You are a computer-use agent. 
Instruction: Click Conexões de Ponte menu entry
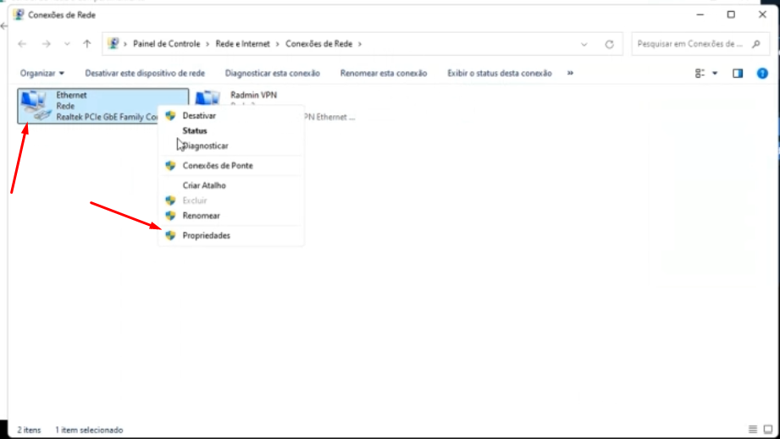click(218, 166)
